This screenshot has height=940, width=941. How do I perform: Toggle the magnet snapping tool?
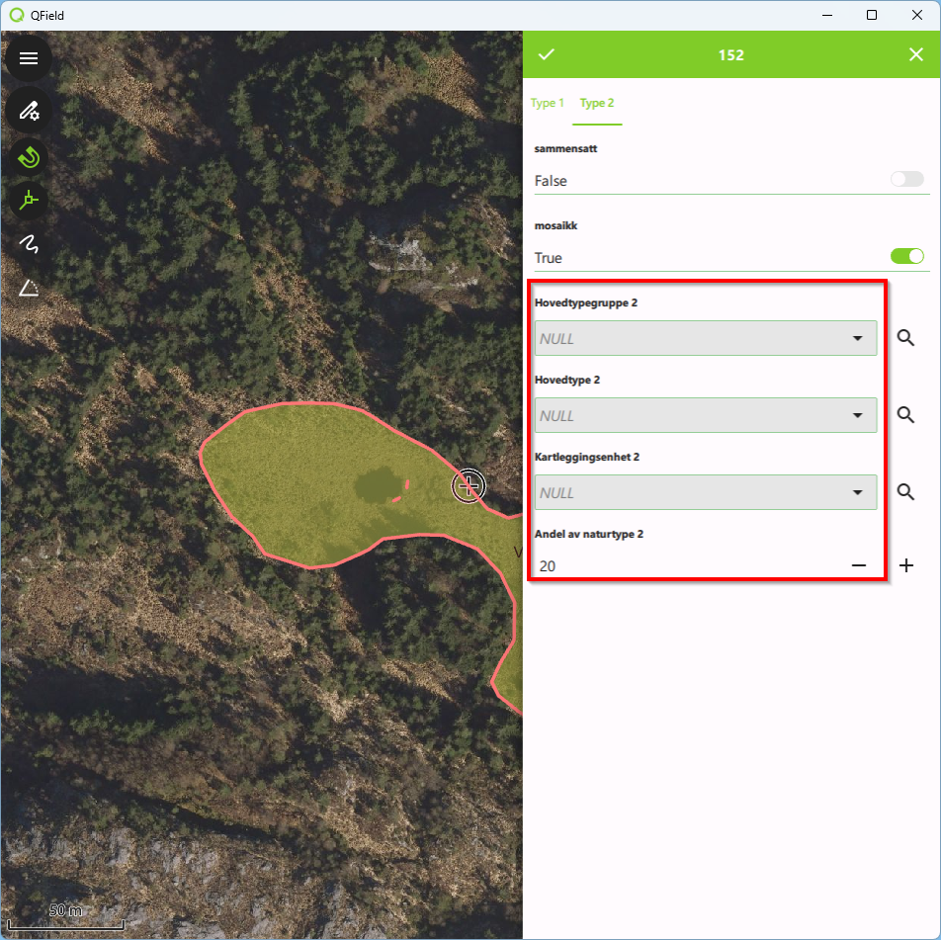[29, 156]
